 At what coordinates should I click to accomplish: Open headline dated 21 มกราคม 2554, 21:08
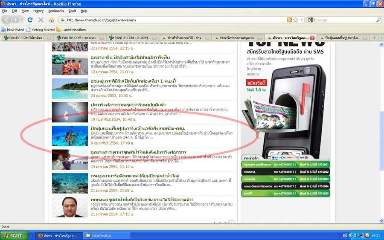point(135,176)
